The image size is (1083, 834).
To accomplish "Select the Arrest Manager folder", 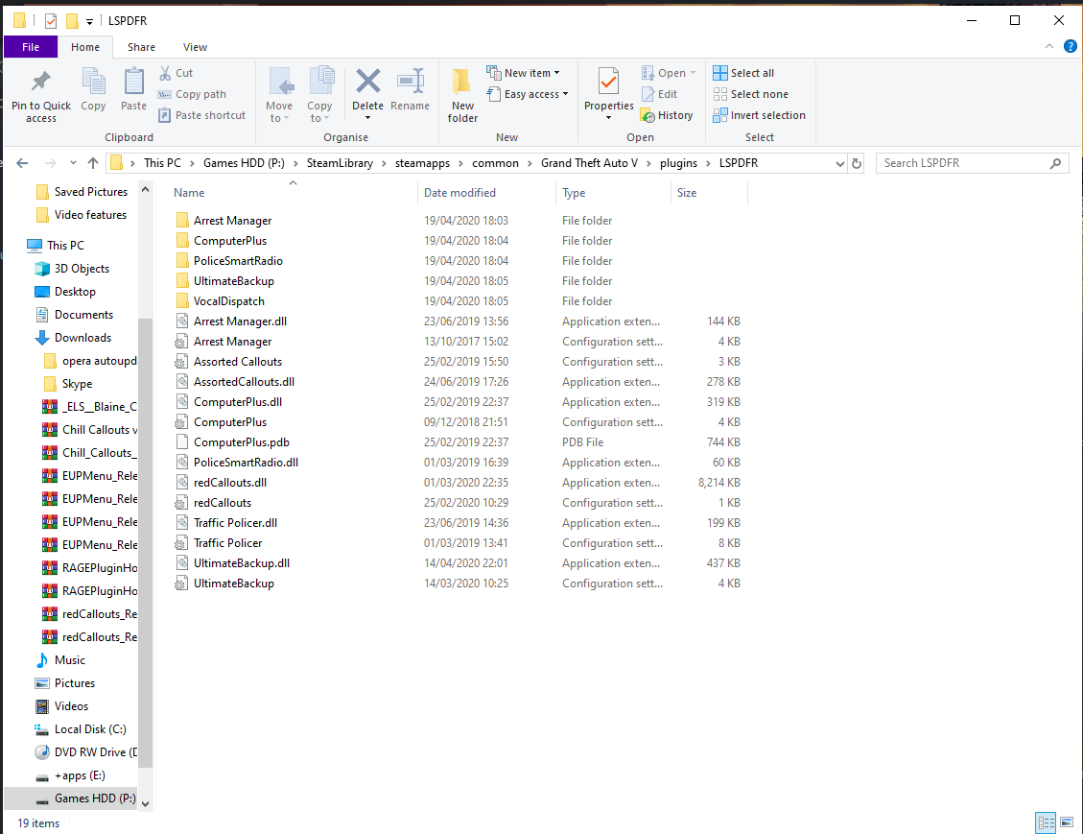I will coord(232,221).
